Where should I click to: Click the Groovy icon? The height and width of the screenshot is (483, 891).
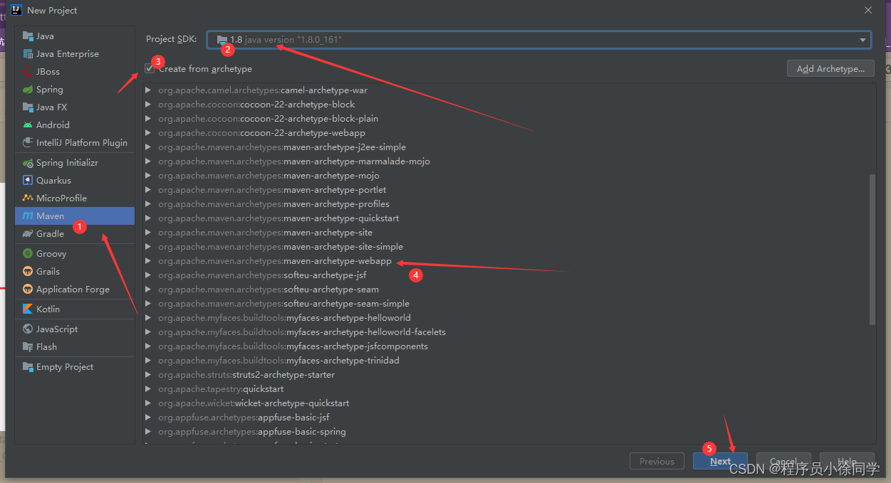[x=28, y=254]
